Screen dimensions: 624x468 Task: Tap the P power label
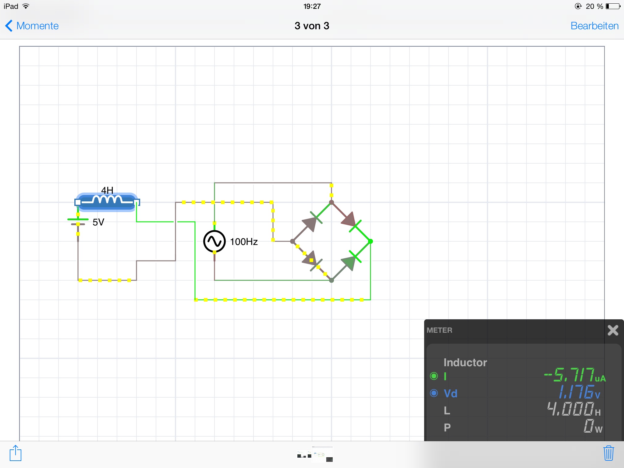(447, 427)
